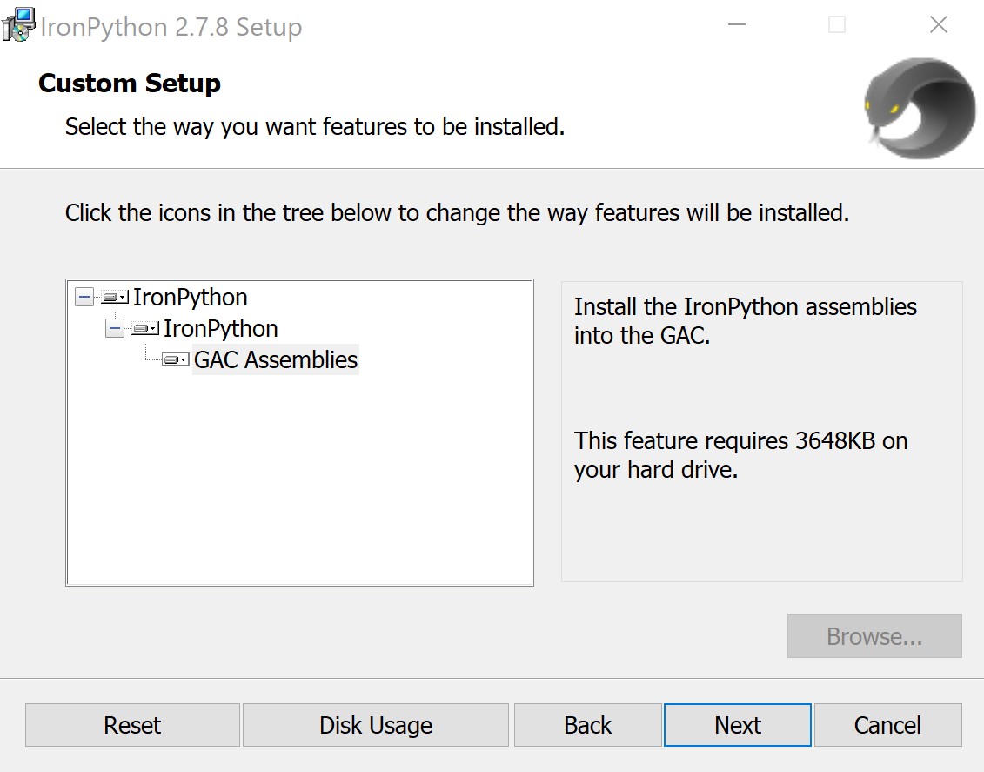Close the IronPython Setup window

click(x=938, y=25)
